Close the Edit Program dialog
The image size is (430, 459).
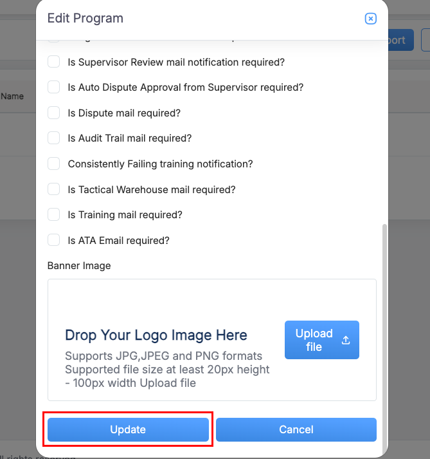[x=370, y=19]
